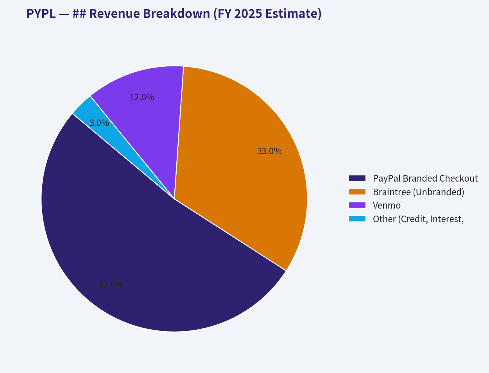
Task: Click the Braintree (Unbranded) legend label
Action: (x=419, y=192)
